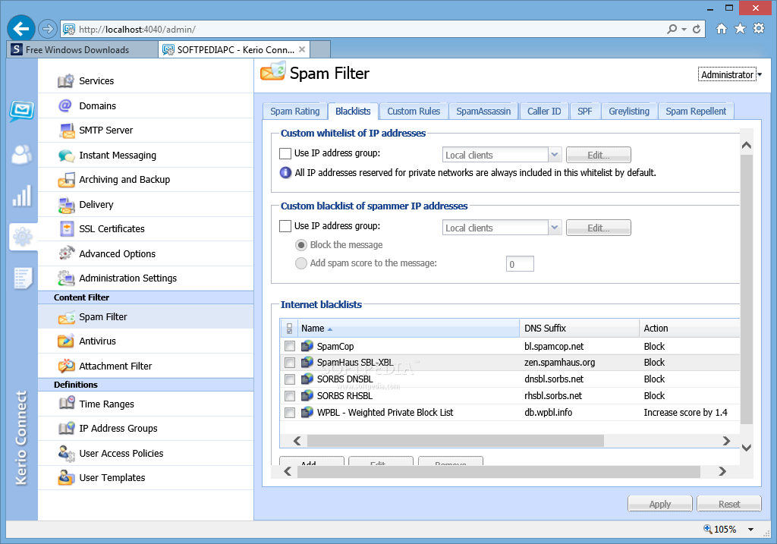Viewport: 777px width, 544px height.
Task: Switch to the Spam Rating tab
Action: [295, 112]
